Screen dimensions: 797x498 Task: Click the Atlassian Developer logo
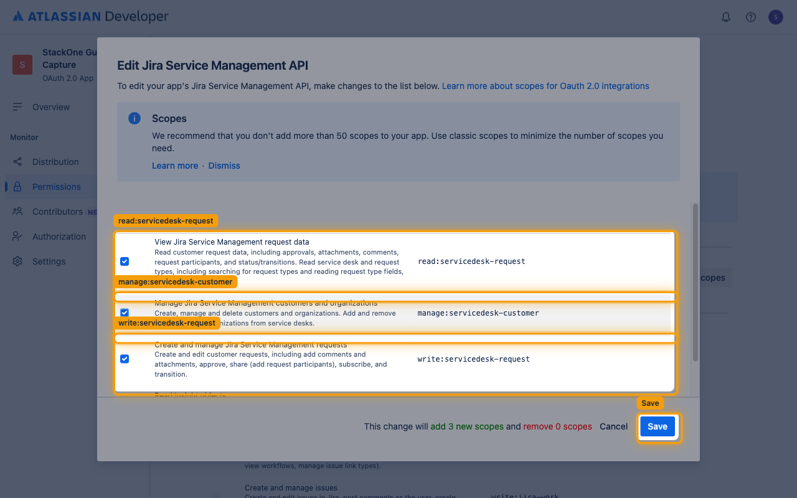[x=91, y=17]
